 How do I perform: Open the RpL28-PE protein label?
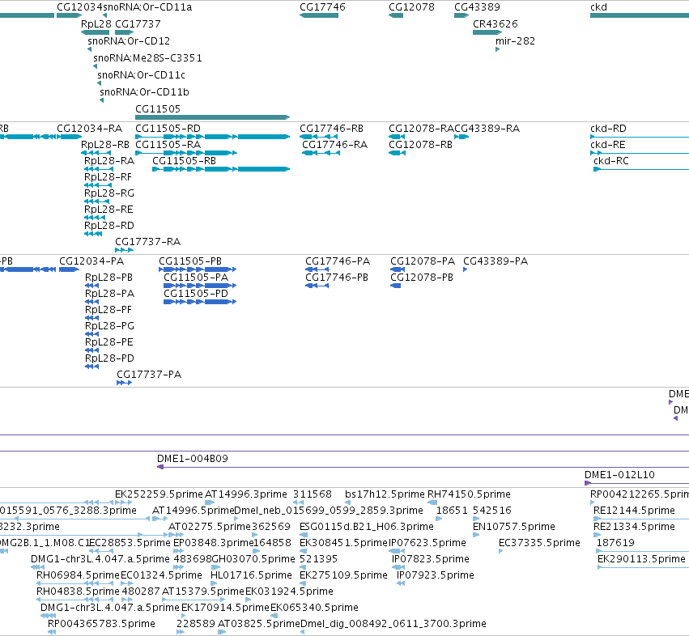pyautogui.click(x=109, y=342)
